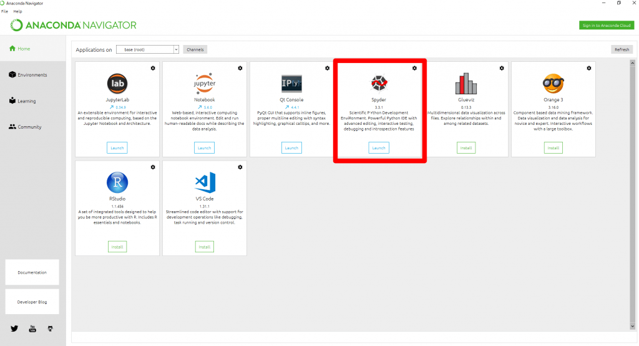Go to the Home tab
This screenshot has height=346, width=639.
32,49
